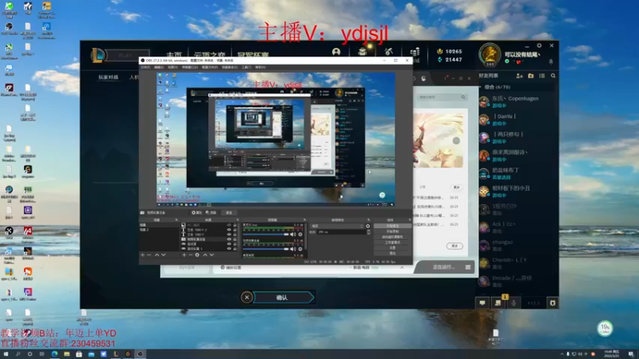Screen dimensions: 639x359
Task: Toggle lock on the topmost source row
Action: (235, 225)
